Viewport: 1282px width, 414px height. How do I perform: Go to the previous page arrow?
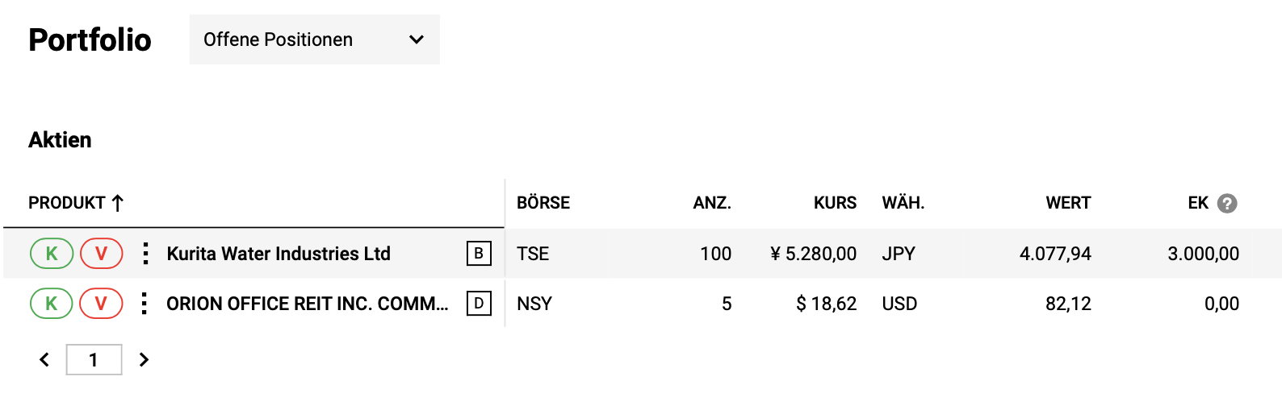(44, 359)
